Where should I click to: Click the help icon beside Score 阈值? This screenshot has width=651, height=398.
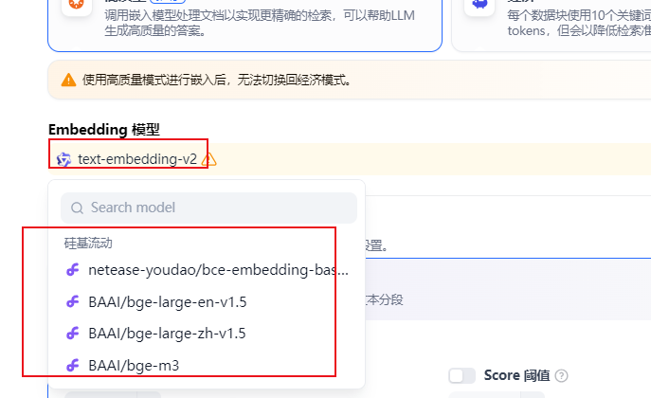coord(561,375)
